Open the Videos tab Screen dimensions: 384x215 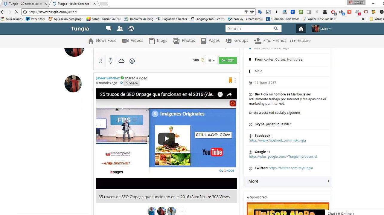[x=133, y=41]
